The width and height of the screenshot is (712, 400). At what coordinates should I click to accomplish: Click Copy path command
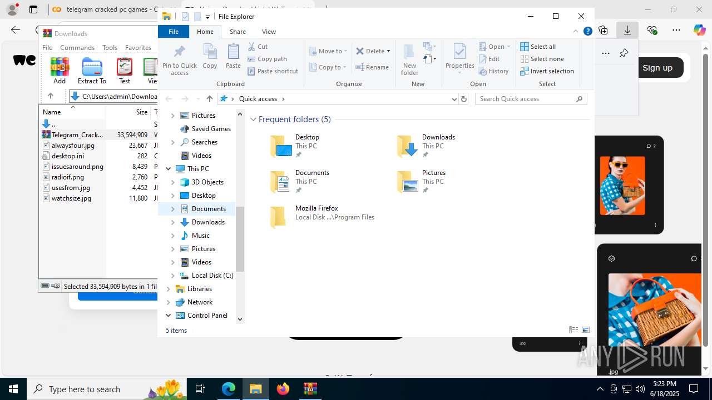click(x=268, y=59)
